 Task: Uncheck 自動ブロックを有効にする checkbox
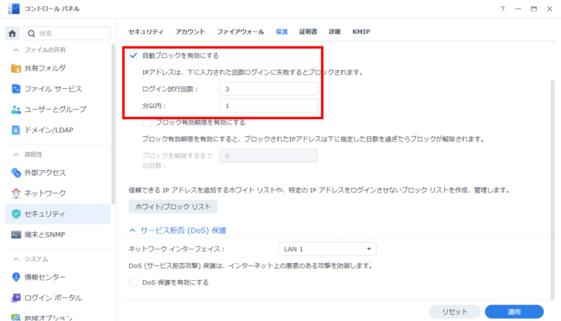(133, 56)
